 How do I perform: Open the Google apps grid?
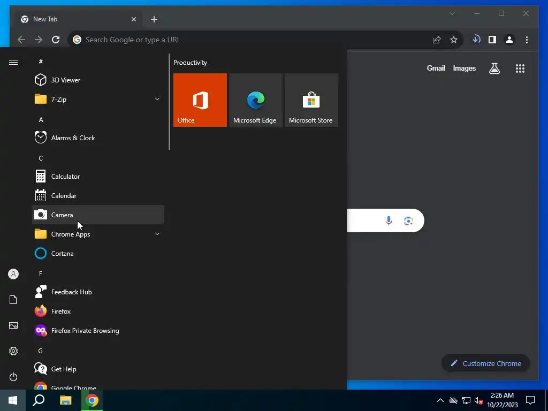pos(520,68)
